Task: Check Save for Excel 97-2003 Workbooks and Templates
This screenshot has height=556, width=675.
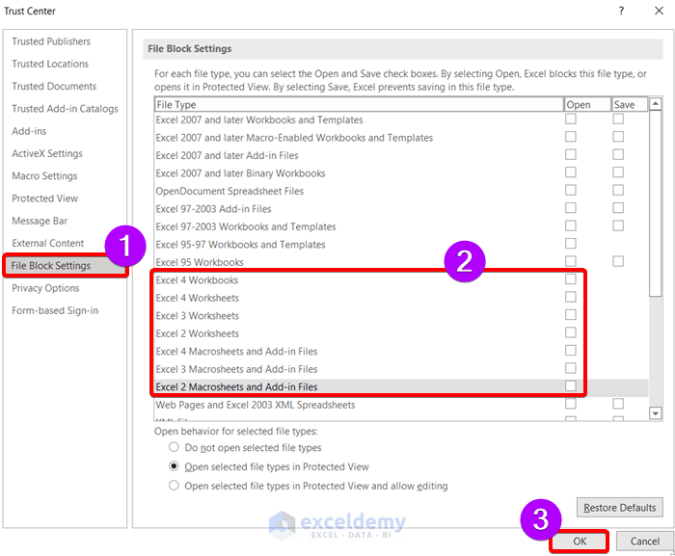Action: coord(618,225)
